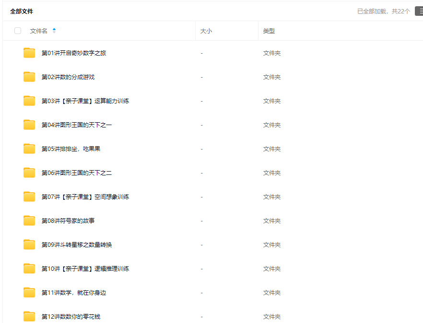This screenshot has height=323, width=423.
Task: Click the list view toggle icon
Action: pos(419,11)
